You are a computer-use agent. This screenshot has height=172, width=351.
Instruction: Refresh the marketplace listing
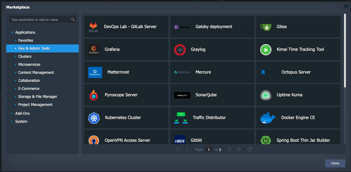point(249,149)
